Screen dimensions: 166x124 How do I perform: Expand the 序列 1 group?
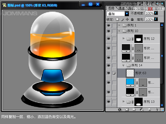pos(119,25)
